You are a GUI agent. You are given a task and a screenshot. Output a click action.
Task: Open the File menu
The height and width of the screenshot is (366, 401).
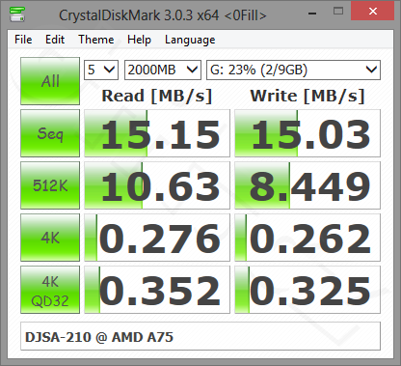pos(23,40)
